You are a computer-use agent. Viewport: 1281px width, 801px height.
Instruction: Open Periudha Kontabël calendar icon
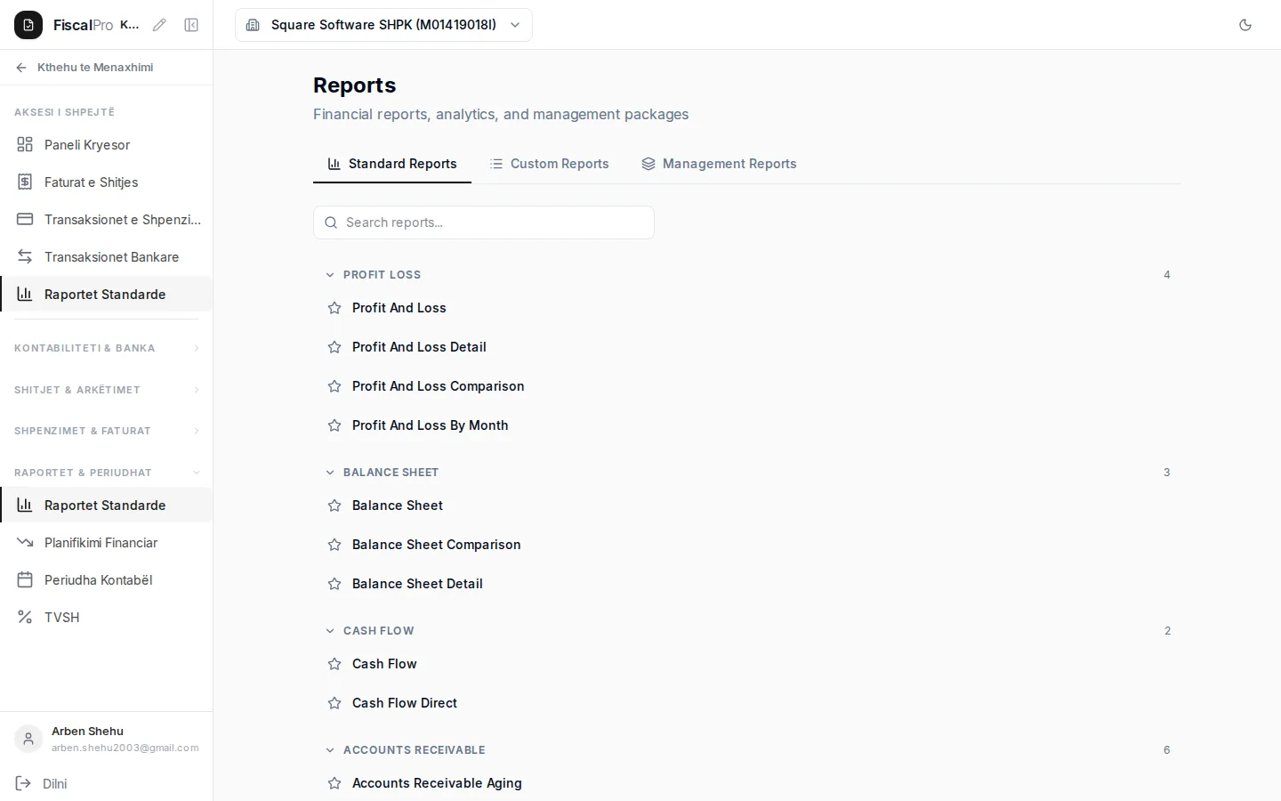[x=25, y=579]
